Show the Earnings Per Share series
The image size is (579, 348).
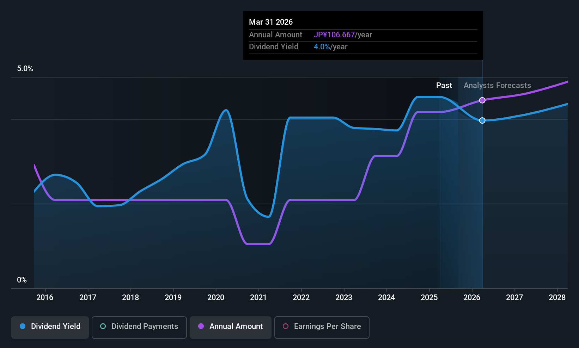(x=322, y=327)
